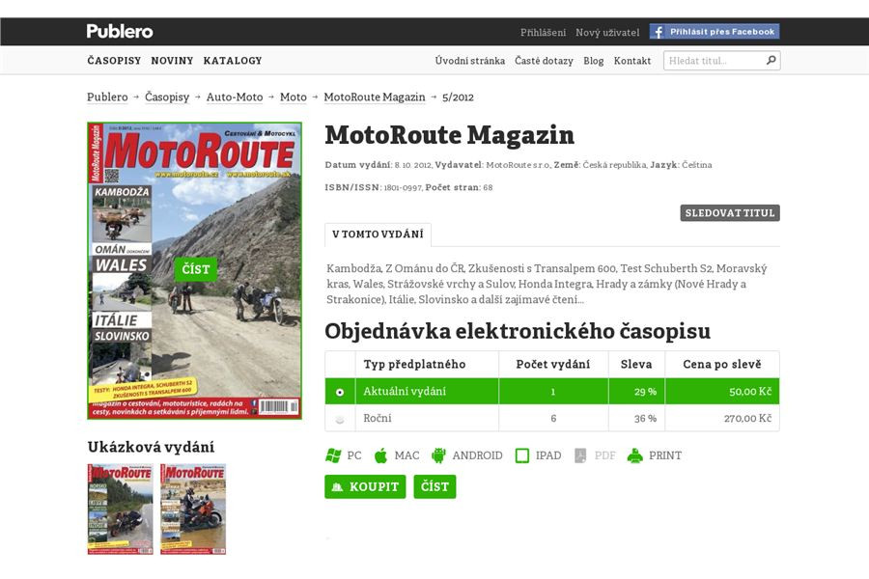Click the iPad platform icon

(x=522, y=455)
